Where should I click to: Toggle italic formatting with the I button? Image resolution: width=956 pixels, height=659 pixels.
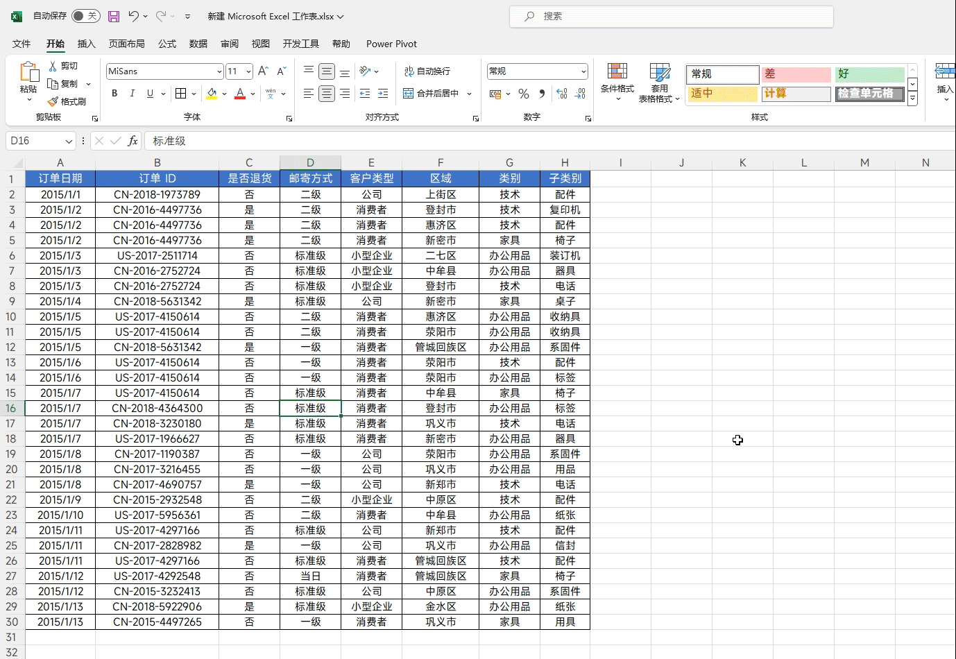[x=132, y=94]
